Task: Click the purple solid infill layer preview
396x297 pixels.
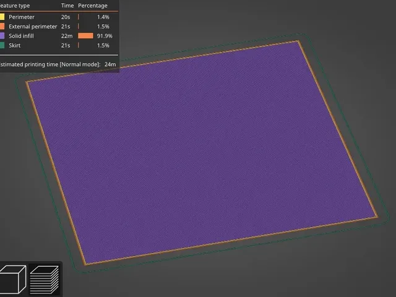Action: [x=202, y=152]
